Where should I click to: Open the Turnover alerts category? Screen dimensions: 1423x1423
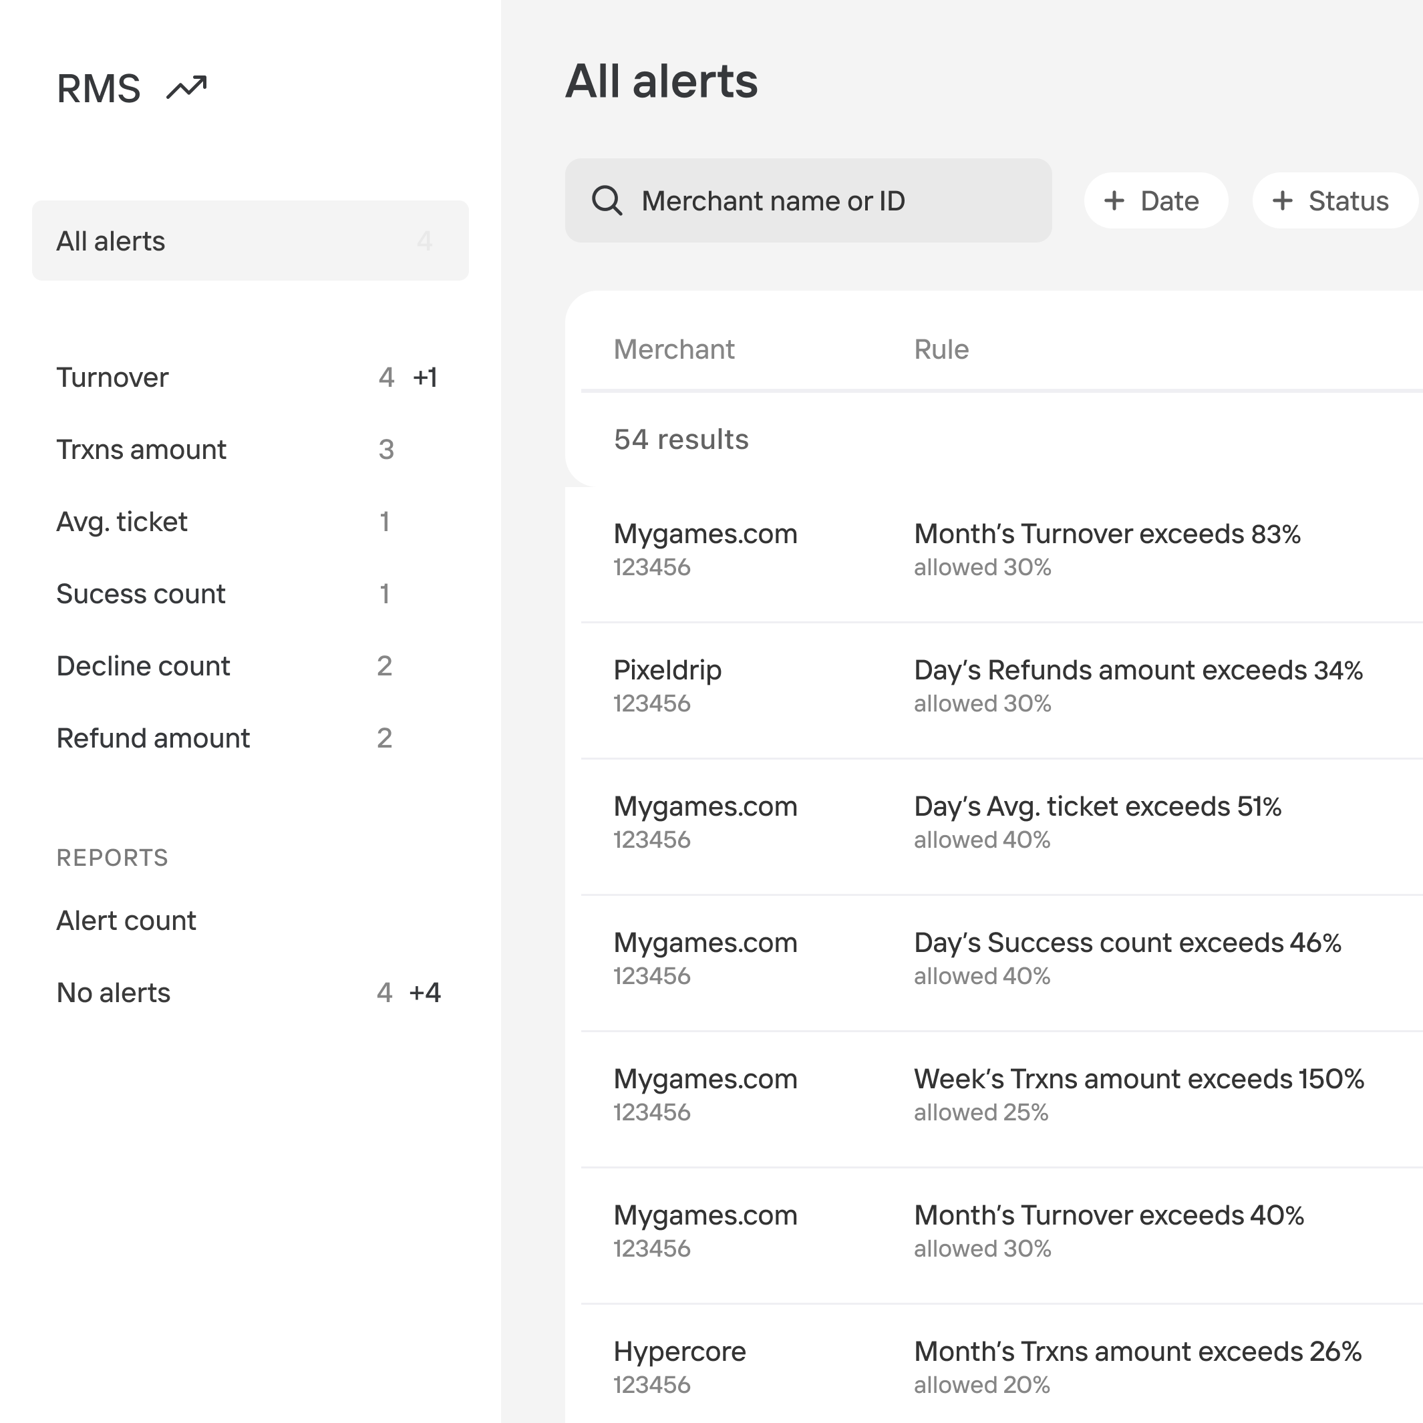250,377
